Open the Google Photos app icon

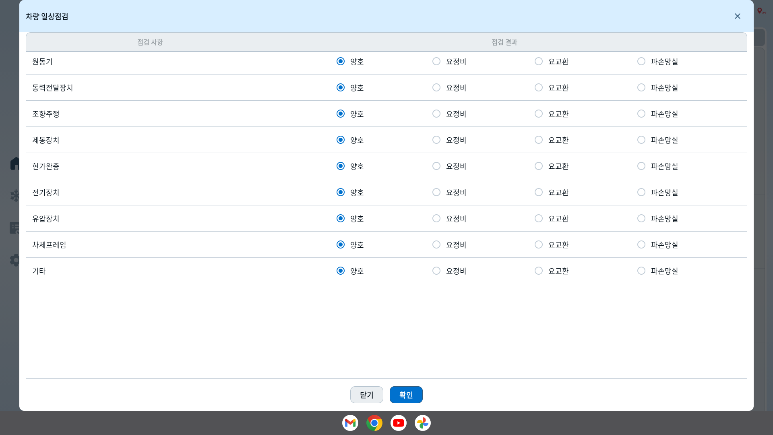[422, 423]
